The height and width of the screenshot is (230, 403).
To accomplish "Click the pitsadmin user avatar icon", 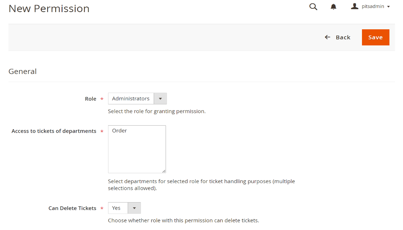I will point(354,6).
